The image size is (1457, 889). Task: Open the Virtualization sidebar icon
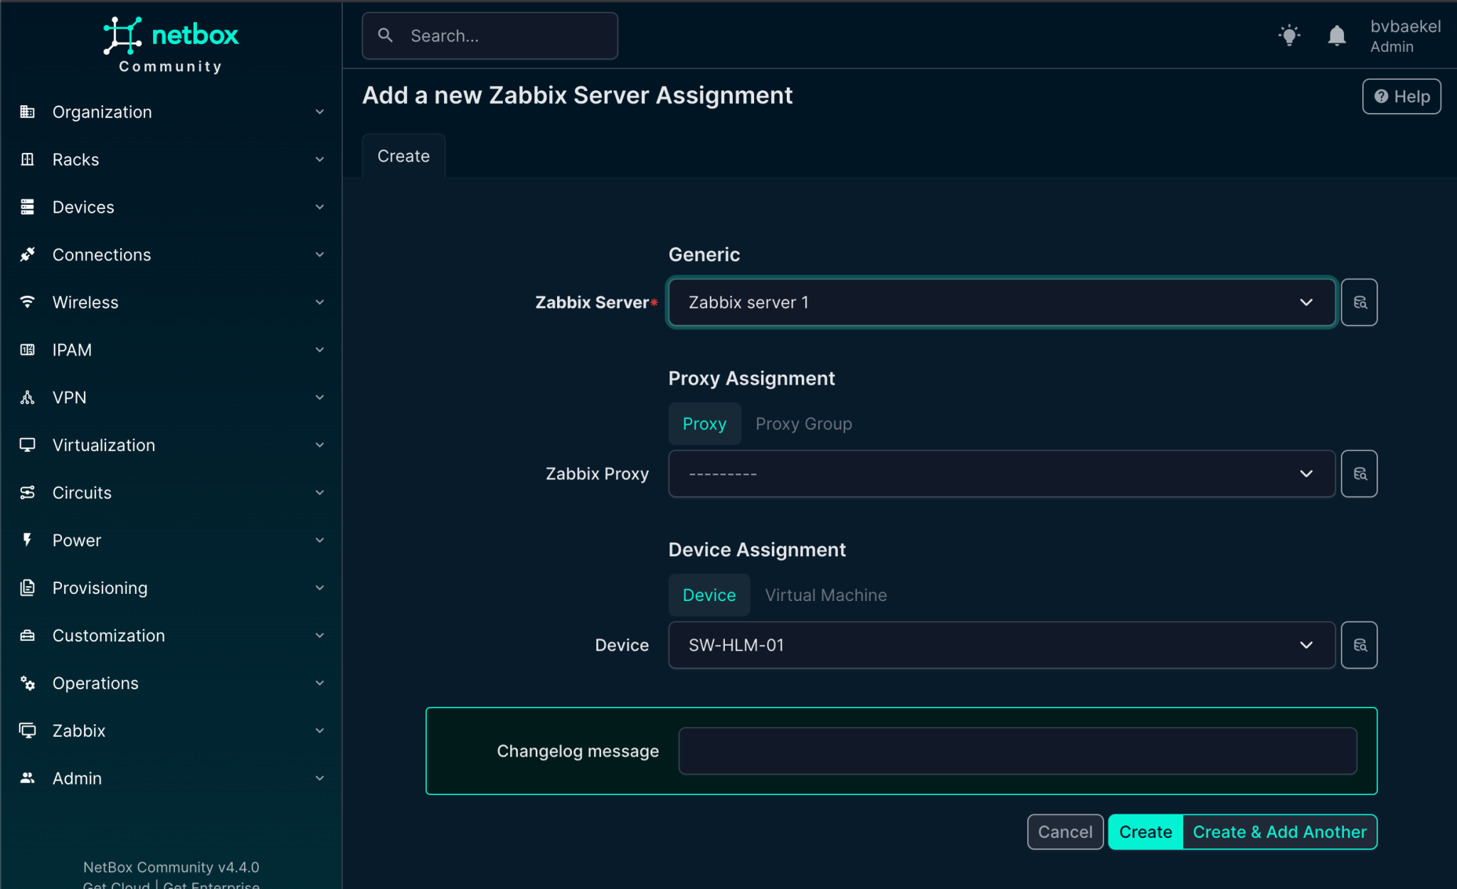click(27, 445)
